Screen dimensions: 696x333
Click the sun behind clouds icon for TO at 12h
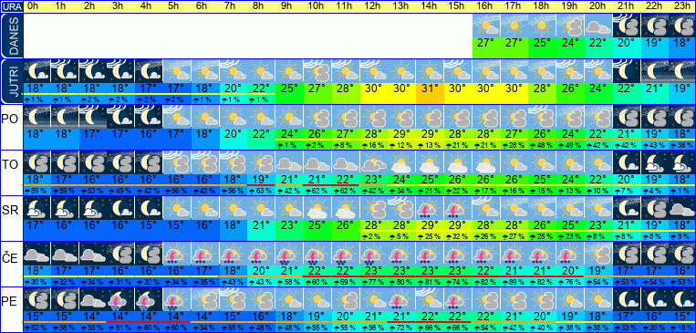click(x=373, y=162)
